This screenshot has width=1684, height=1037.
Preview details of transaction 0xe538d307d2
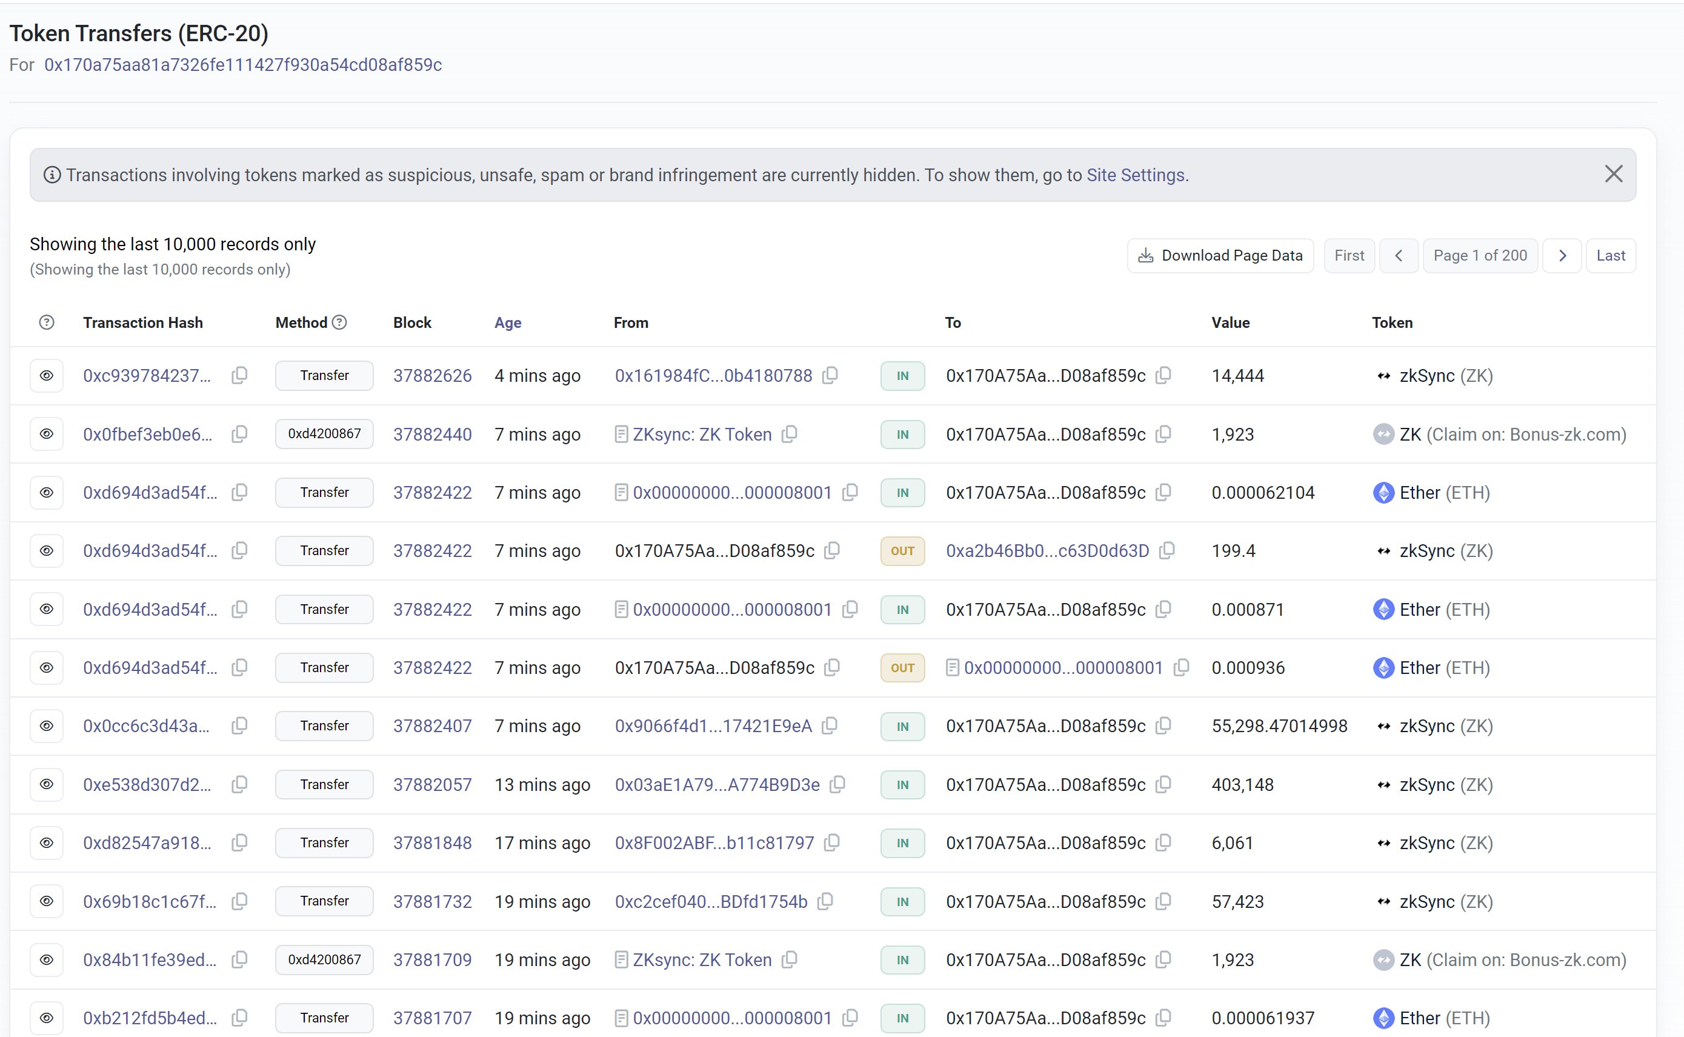coord(47,784)
